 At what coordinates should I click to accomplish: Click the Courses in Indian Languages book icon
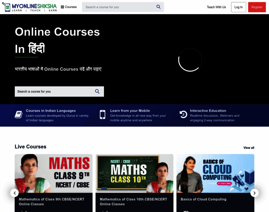tap(18, 114)
